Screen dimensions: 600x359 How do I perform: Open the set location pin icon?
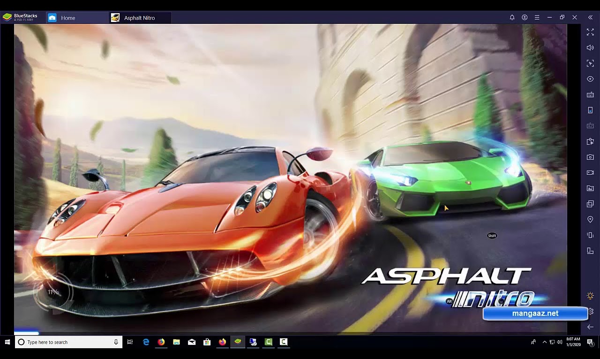tap(590, 219)
